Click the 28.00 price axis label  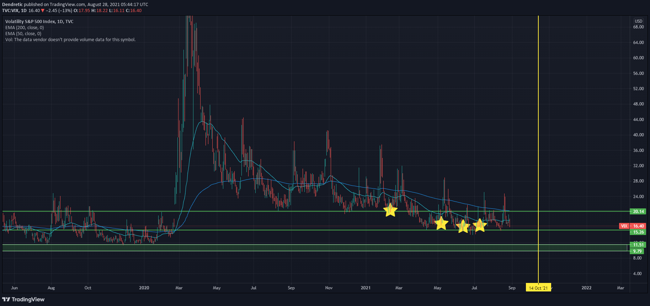coord(638,181)
